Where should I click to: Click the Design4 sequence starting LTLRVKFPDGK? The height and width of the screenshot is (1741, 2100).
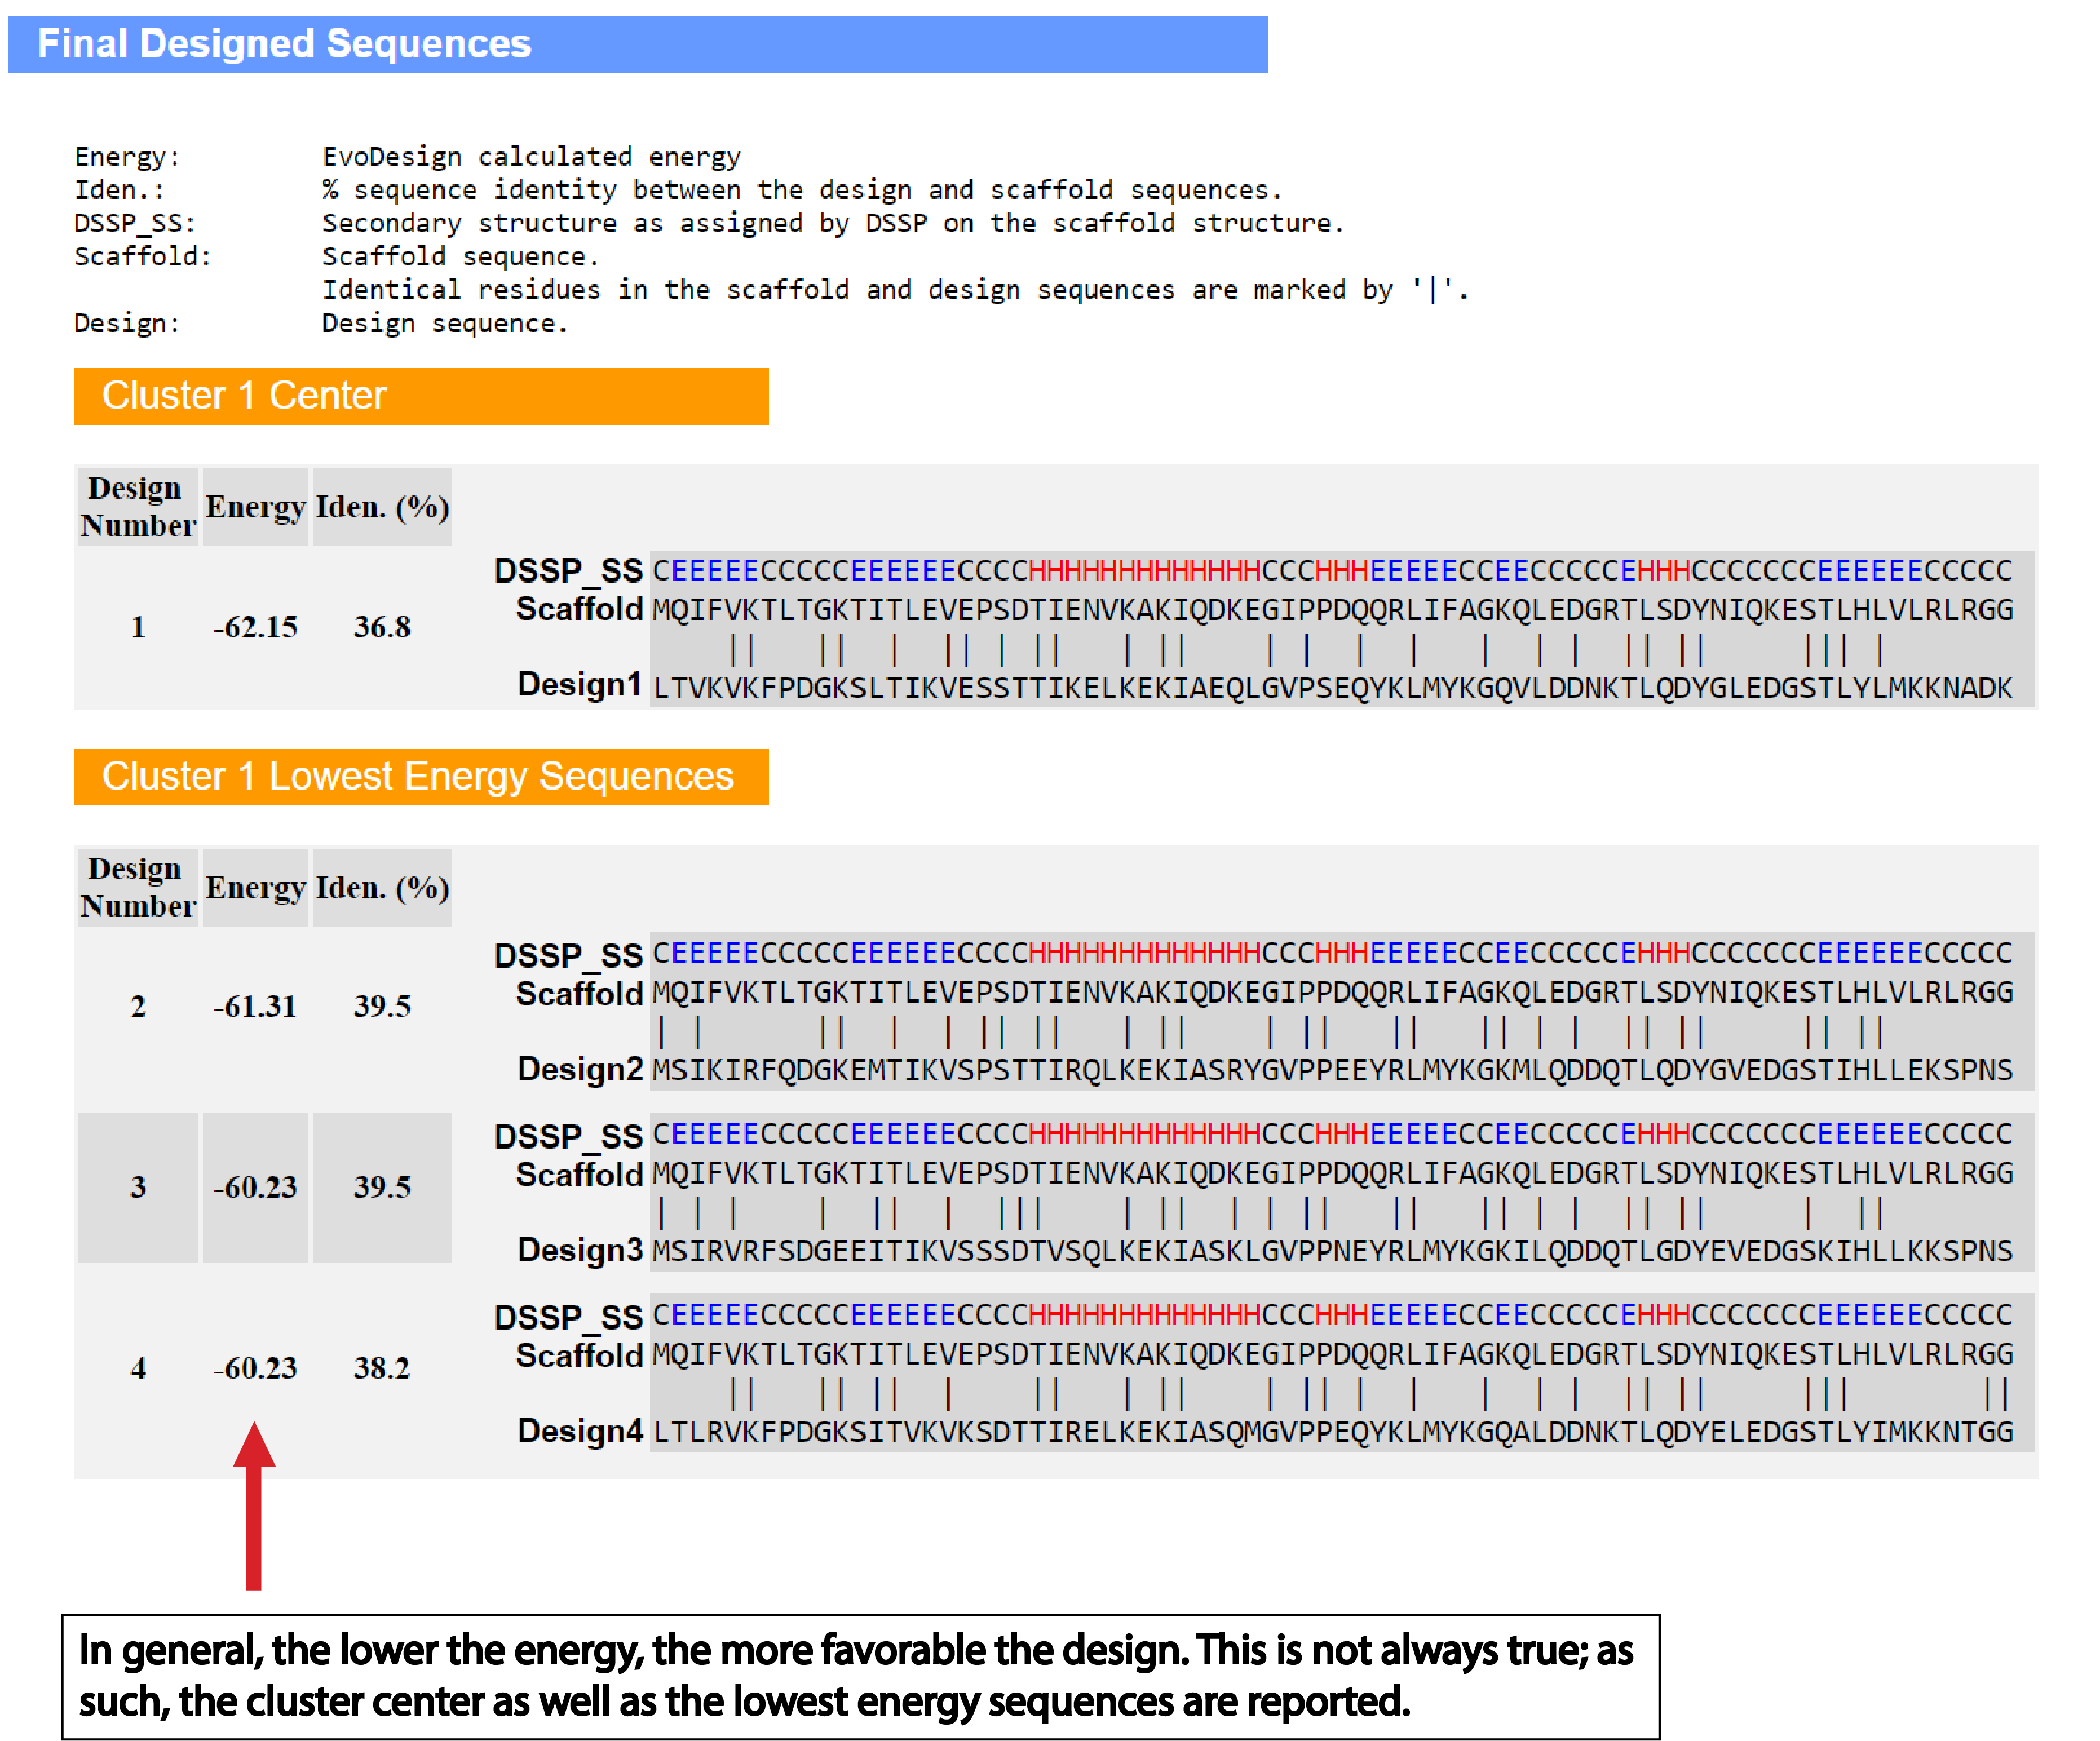click(1333, 1432)
